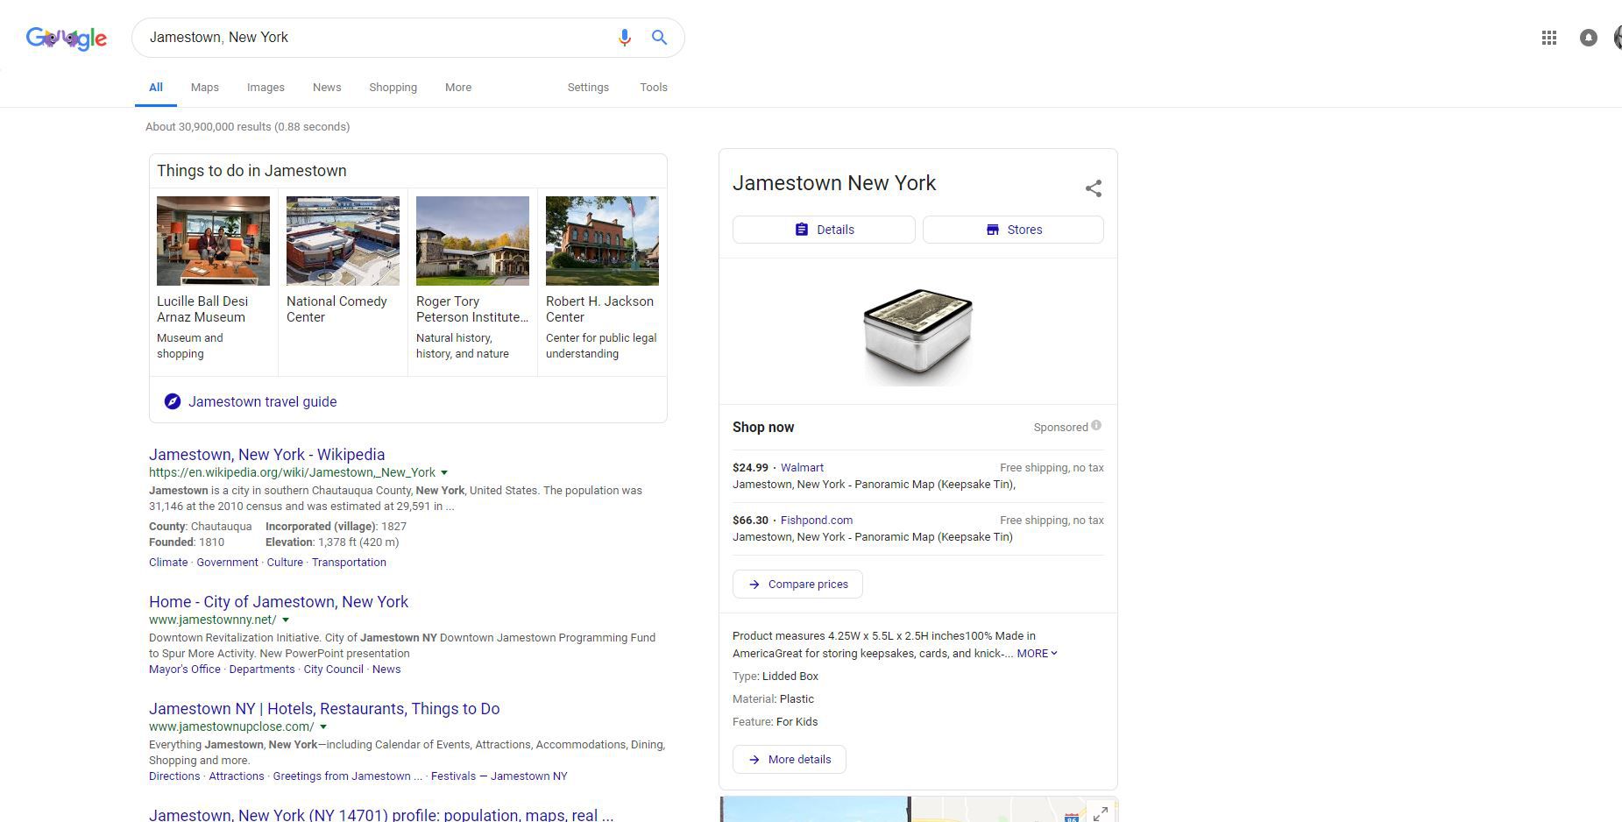Click the Things to do in Jamestown heading

click(x=251, y=171)
